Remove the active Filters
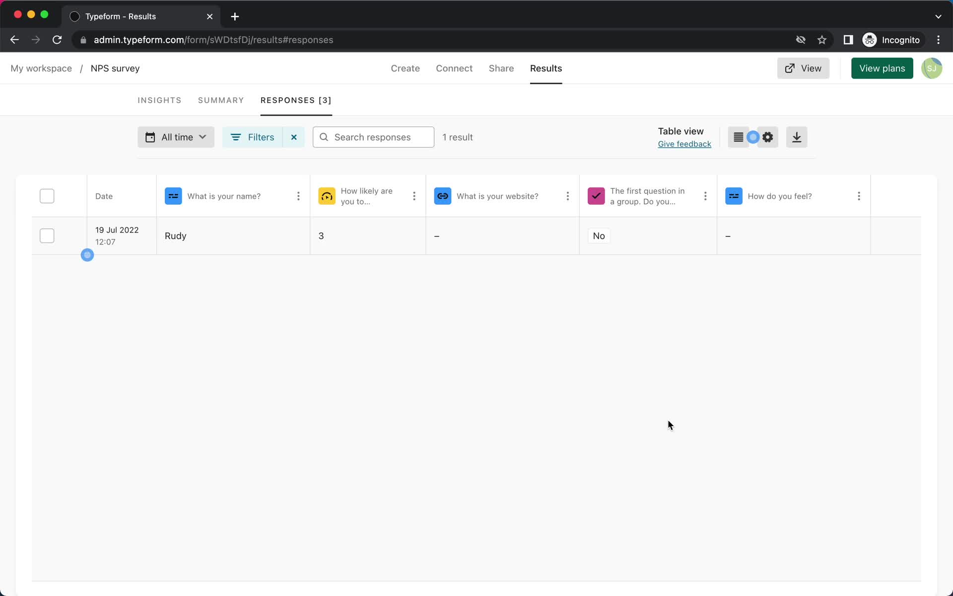The image size is (953, 596). point(294,137)
